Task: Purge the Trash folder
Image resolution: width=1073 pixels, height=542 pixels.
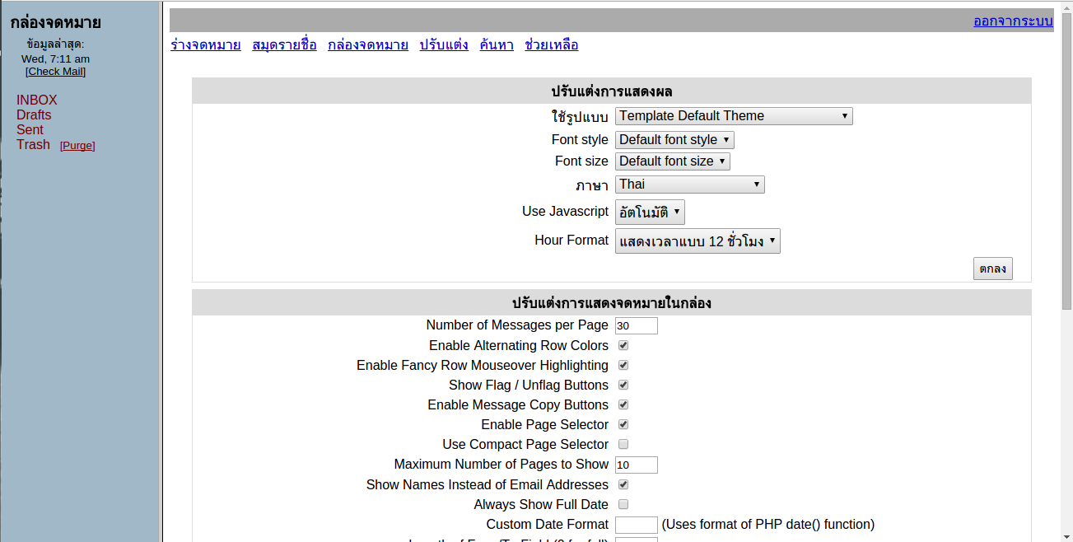Action: 77,146
